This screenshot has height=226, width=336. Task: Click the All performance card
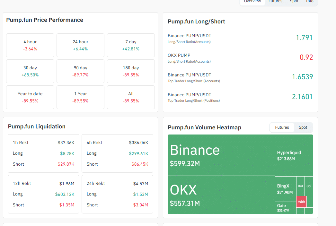(x=131, y=97)
